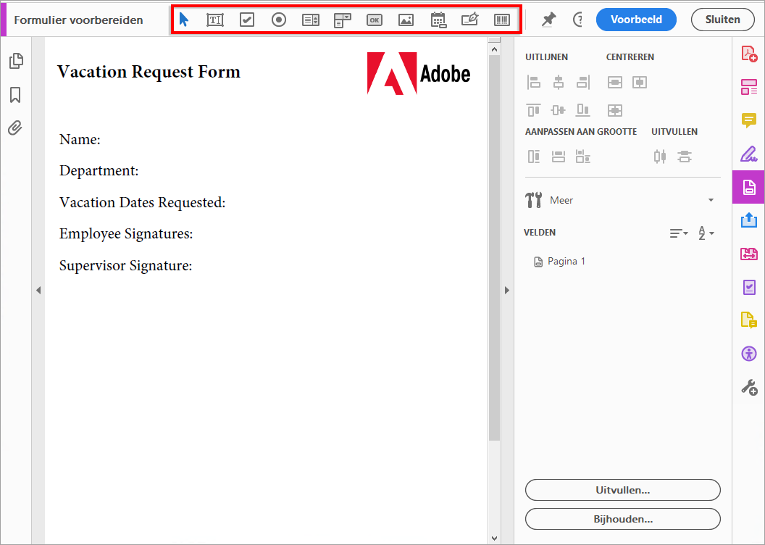765x545 pixels.
Task: Click the Voorbeeld button
Action: point(636,20)
